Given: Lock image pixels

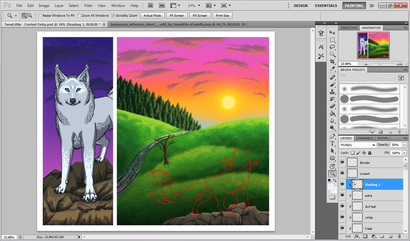Looking at the screenshot, I should (358, 153).
